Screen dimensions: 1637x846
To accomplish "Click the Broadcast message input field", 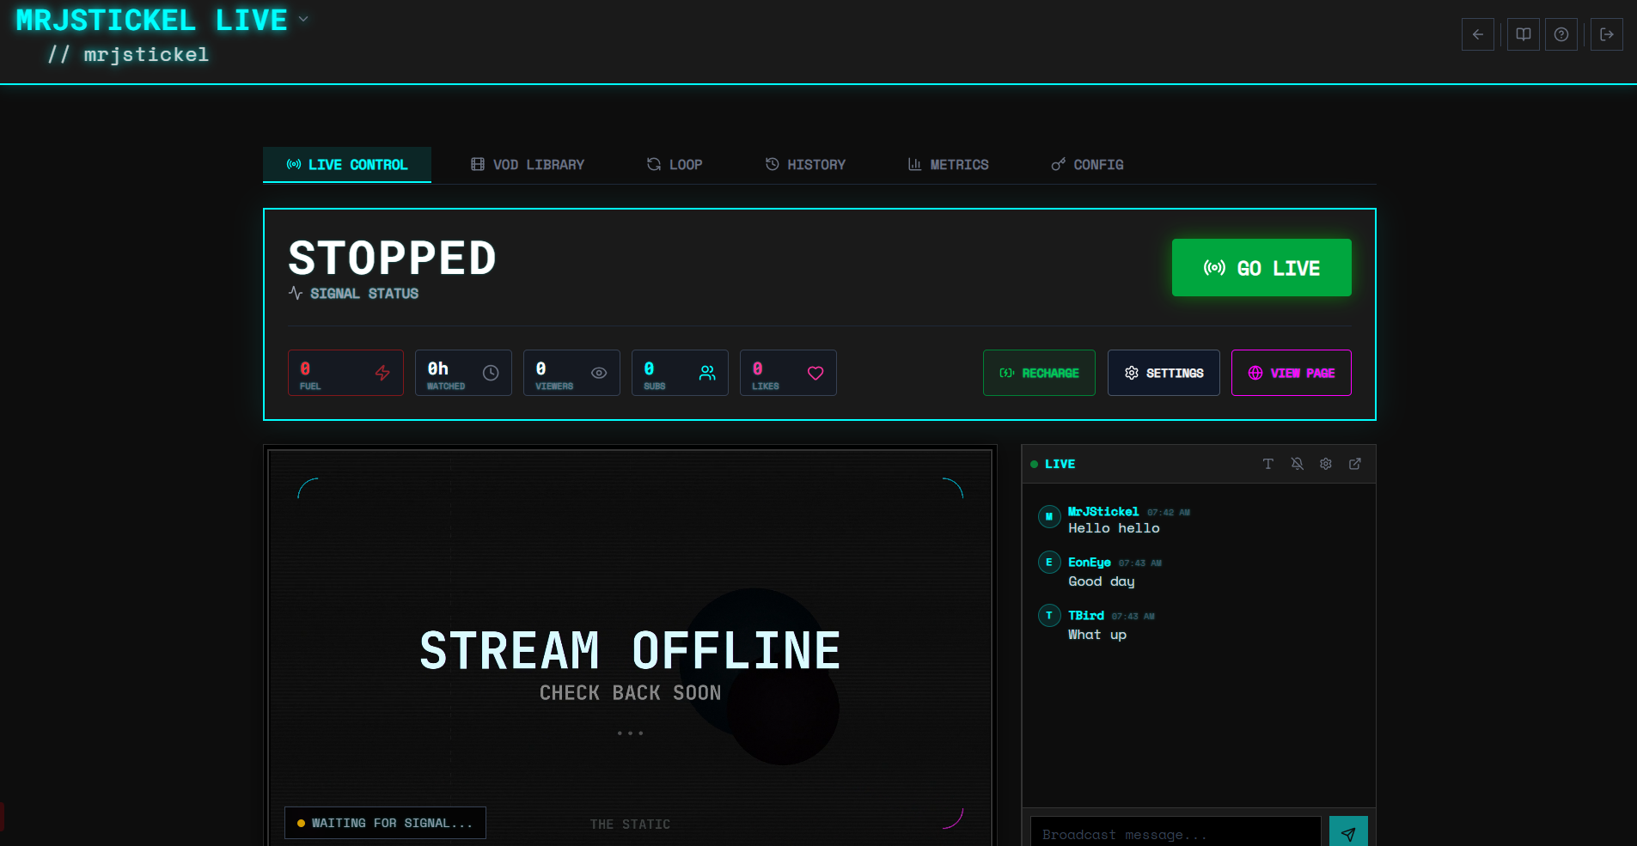I will coord(1175,834).
